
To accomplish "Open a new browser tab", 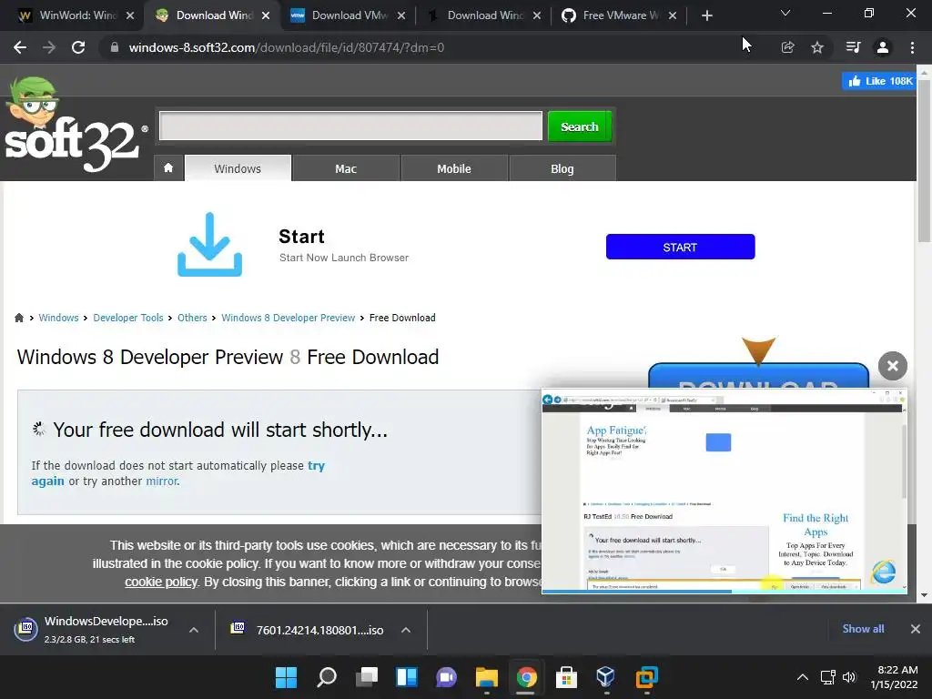I will pos(706,16).
